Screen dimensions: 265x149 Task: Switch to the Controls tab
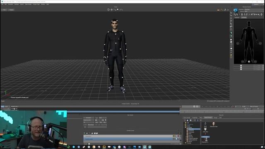(x=244, y=17)
